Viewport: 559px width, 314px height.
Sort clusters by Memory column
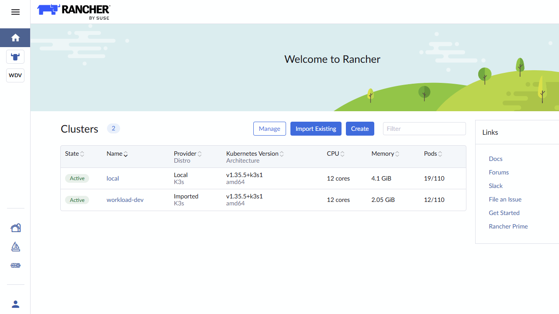(x=386, y=154)
